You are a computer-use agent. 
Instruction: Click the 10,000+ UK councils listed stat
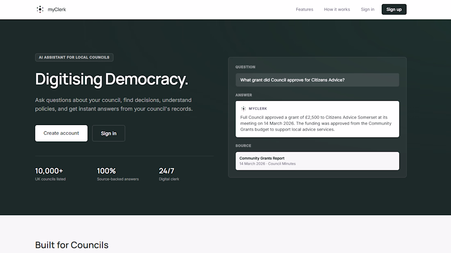[50, 174]
